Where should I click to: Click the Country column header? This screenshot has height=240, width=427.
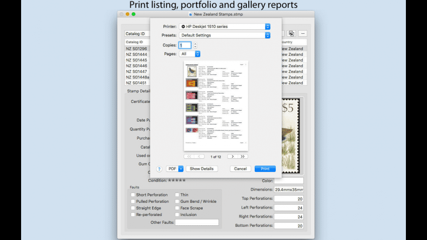pyautogui.click(x=294, y=42)
